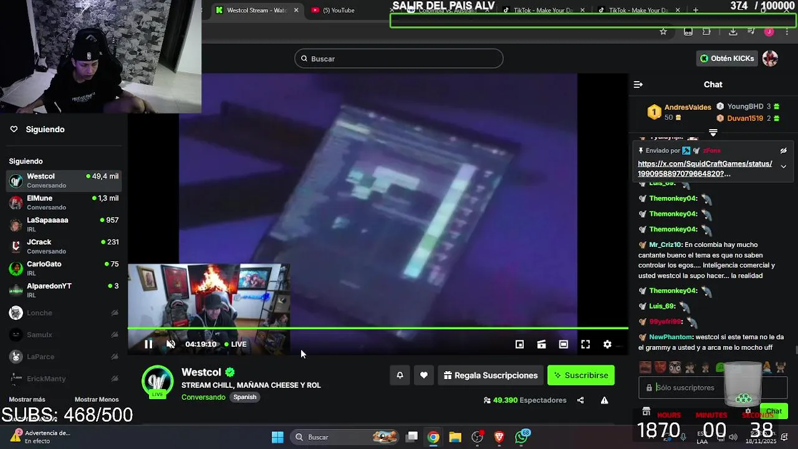This screenshot has width=798, height=449.
Task: Report stream via warning triangle icon
Action: 604,400
